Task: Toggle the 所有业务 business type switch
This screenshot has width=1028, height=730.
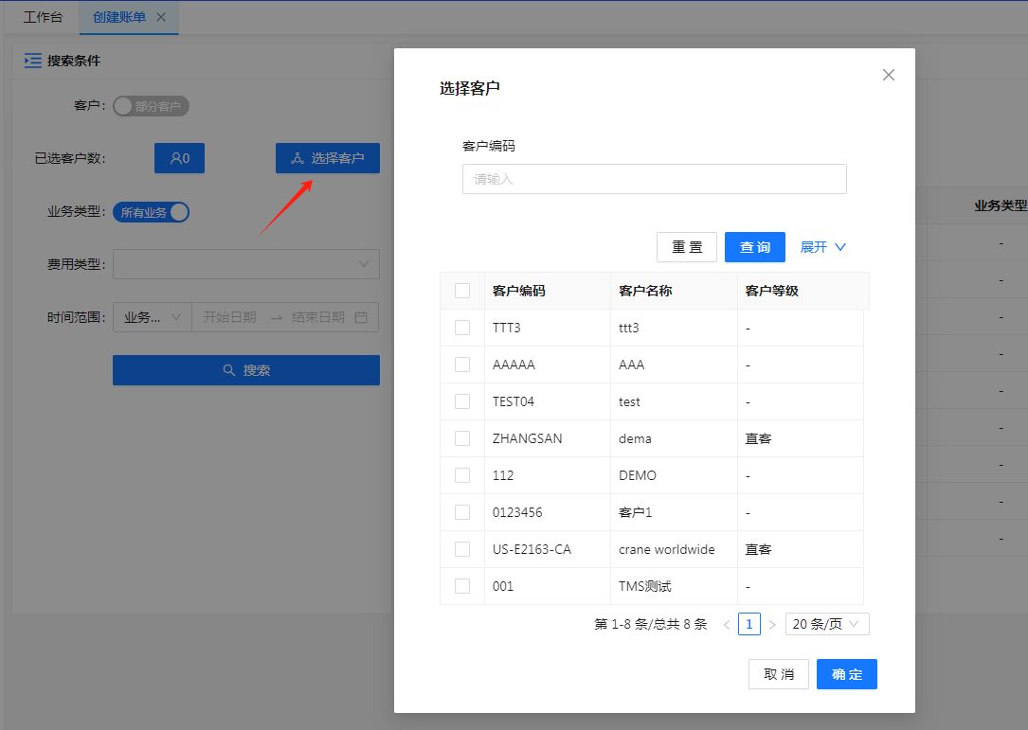Action: pos(151,212)
